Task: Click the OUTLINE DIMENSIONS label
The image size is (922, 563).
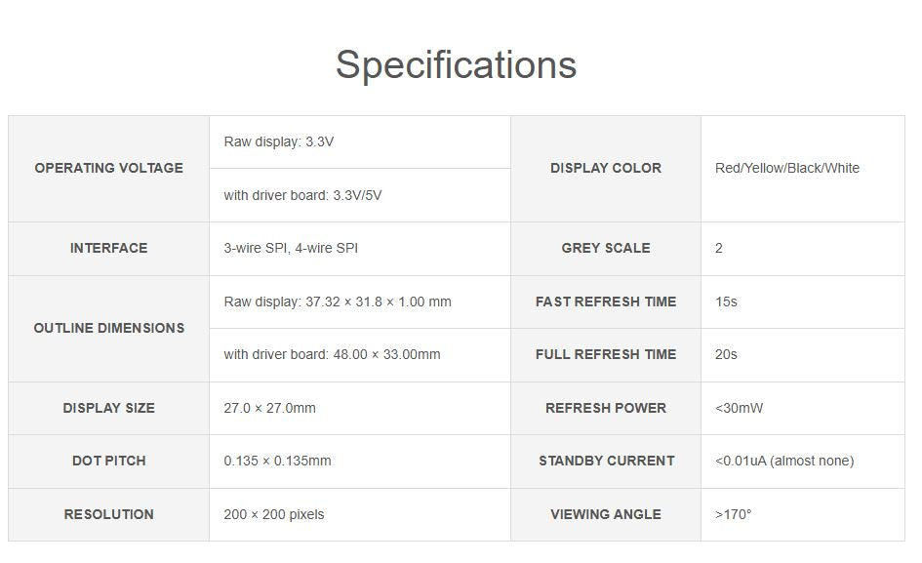Action: [108, 328]
